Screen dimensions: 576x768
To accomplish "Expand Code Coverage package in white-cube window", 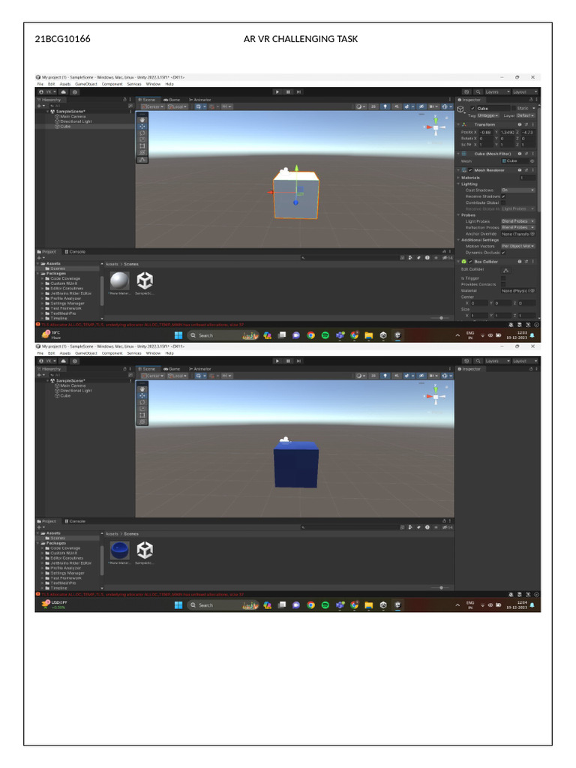I will (x=43, y=279).
